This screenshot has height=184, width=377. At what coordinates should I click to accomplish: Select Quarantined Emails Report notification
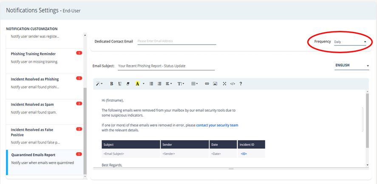coord(45,162)
